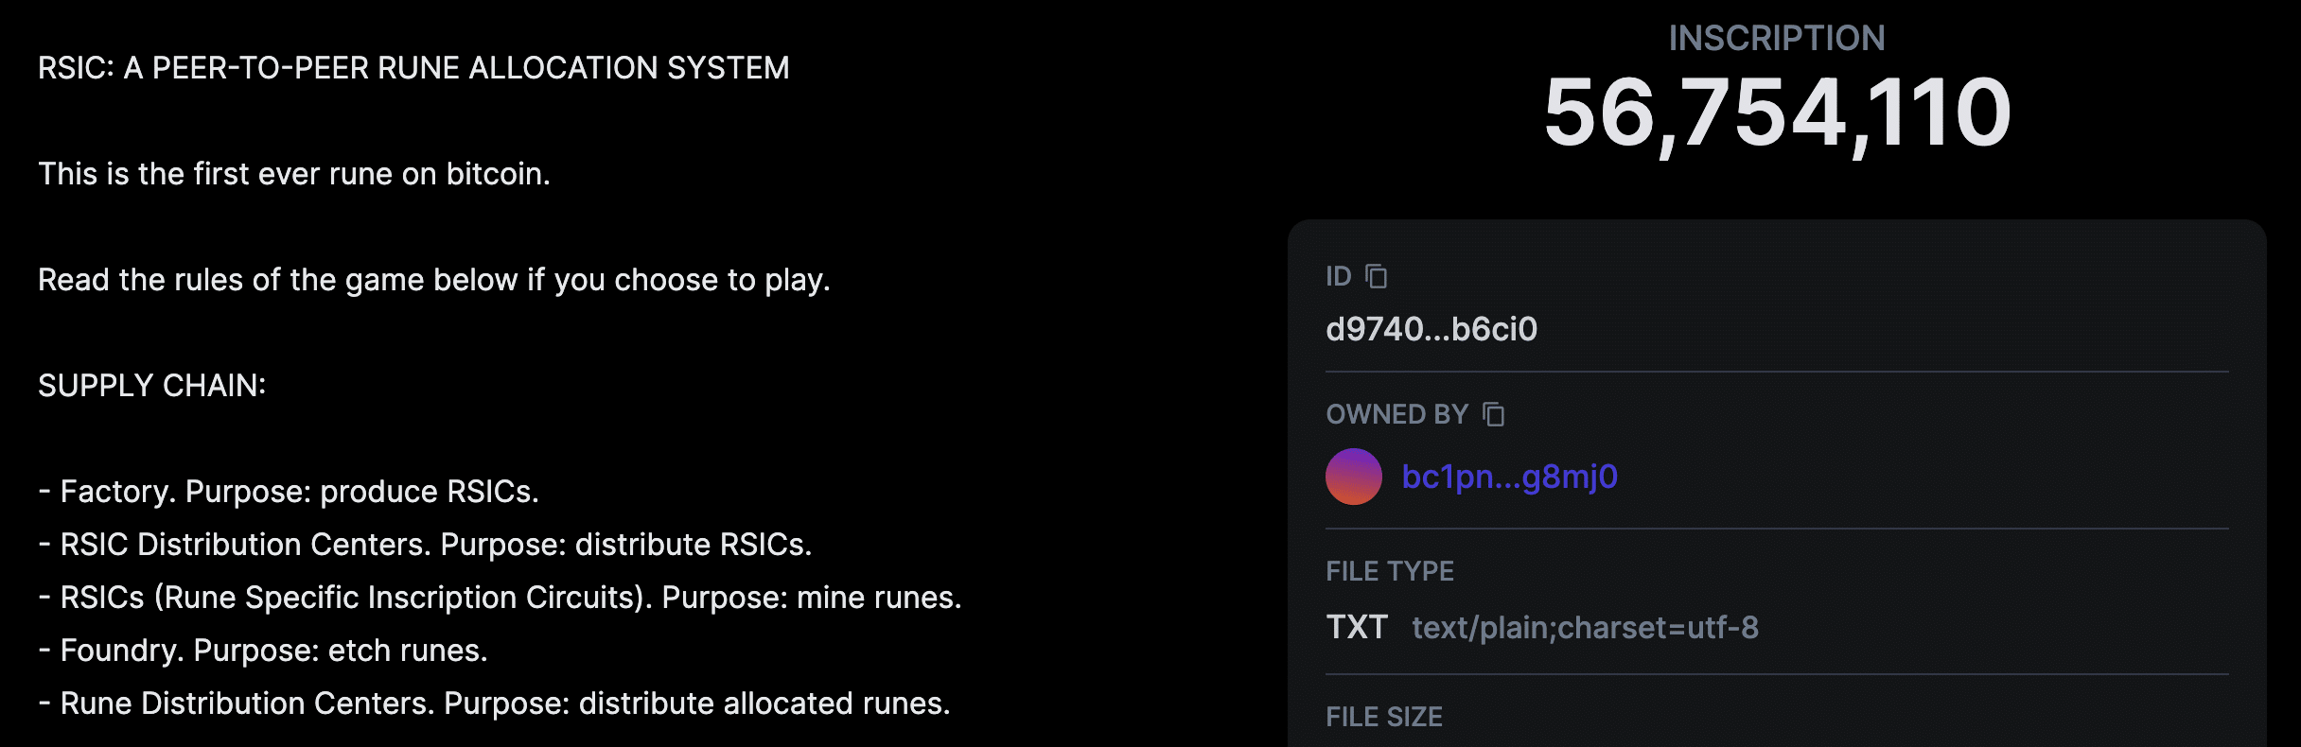The height and width of the screenshot is (747, 2301).
Task: Click the INSCRIPTION heading label
Action: click(x=1777, y=39)
